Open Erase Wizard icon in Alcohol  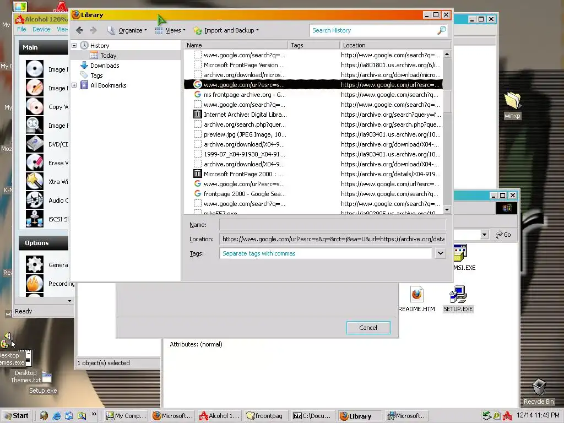pyautogui.click(x=35, y=162)
